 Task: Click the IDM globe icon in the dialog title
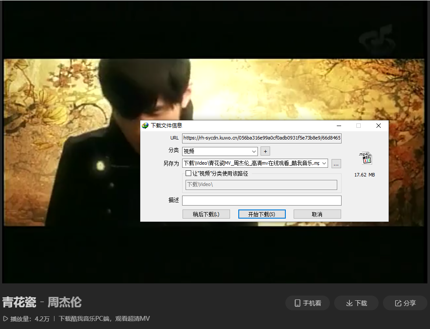point(145,126)
